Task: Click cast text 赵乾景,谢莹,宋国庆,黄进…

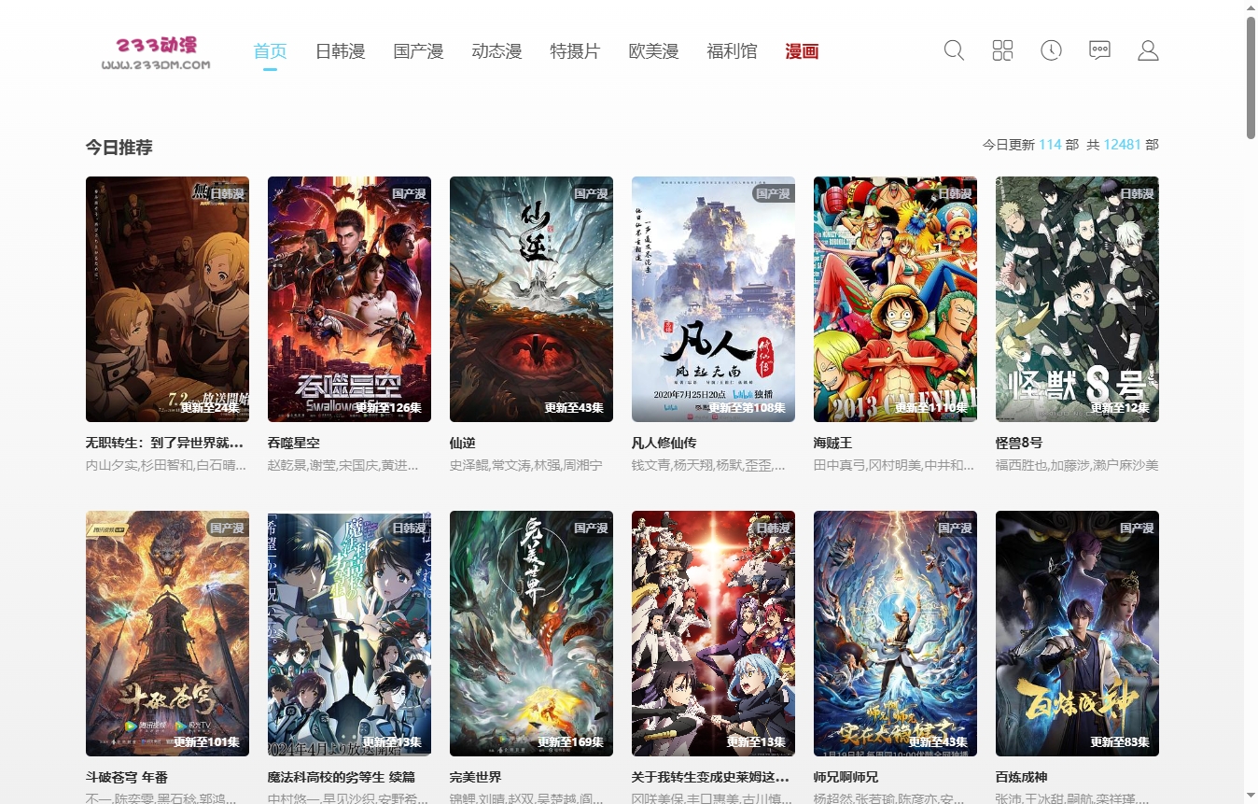Action: click(x=343, y=465)
